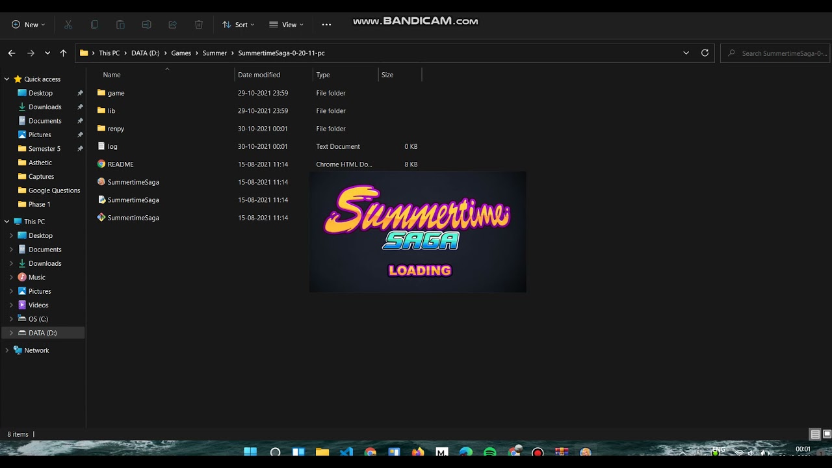This screenshot has width=832, height=468.
Task: Select Pictures in Quick access
Action: click(x=40, y=135)
